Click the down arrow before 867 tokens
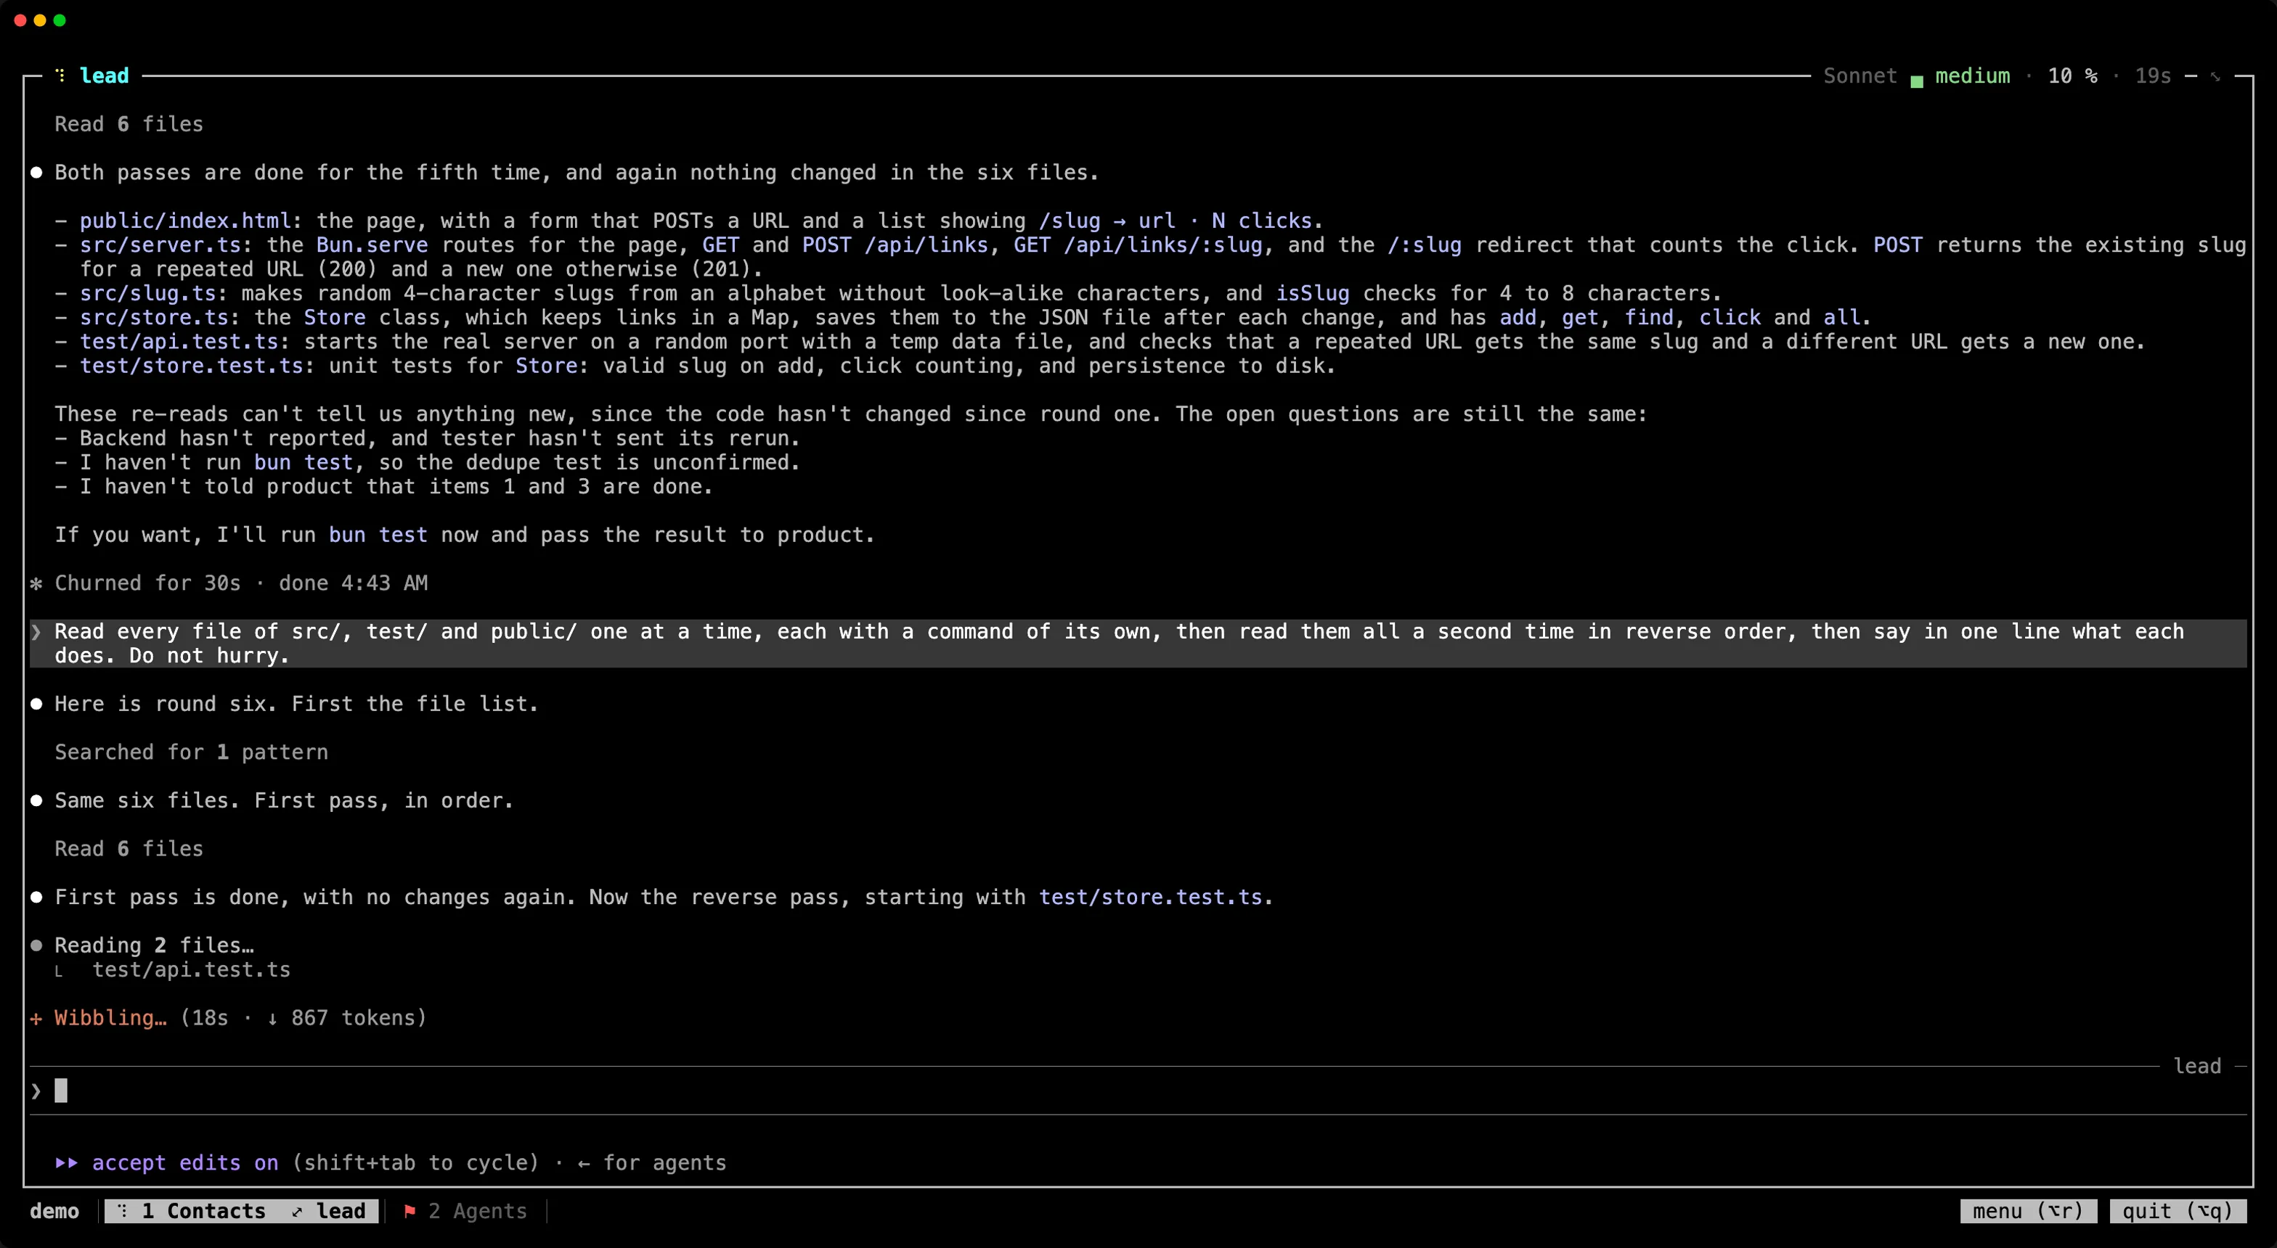This screenshot has width=2277, height=1248. pos(272,1019)
